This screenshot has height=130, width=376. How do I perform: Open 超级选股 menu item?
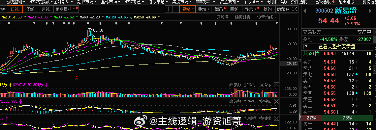coord(347,2)
